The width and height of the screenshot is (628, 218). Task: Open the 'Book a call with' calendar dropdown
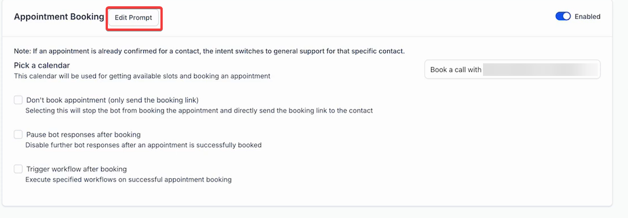point(512,70)
